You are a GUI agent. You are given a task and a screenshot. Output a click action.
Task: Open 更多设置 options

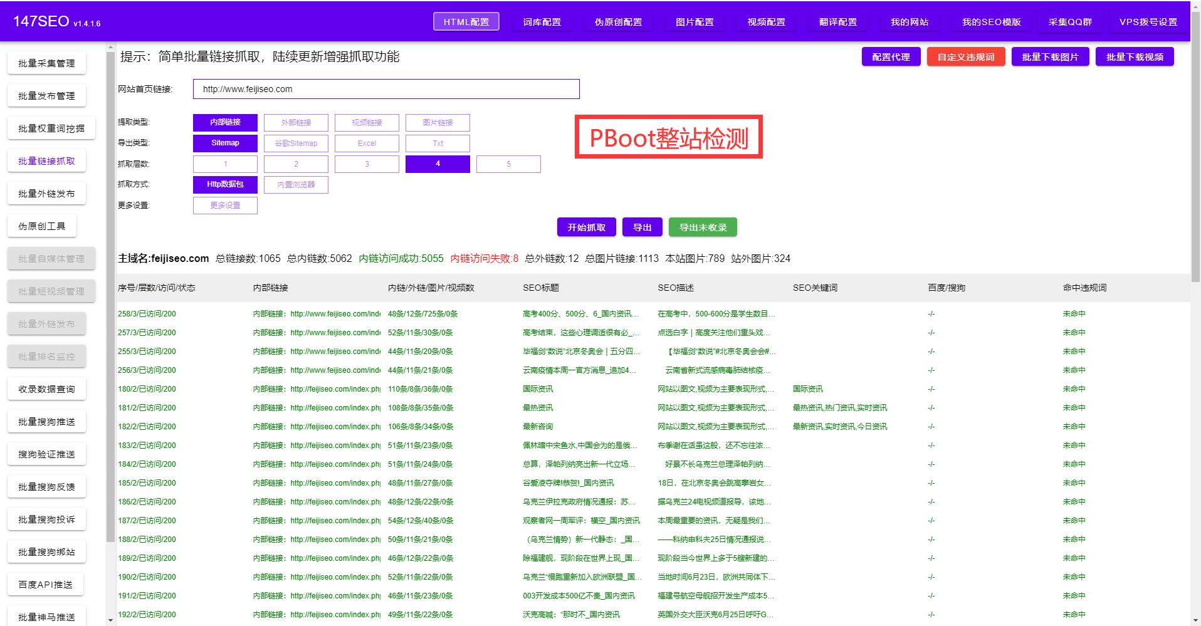click(x=225, y=205)
